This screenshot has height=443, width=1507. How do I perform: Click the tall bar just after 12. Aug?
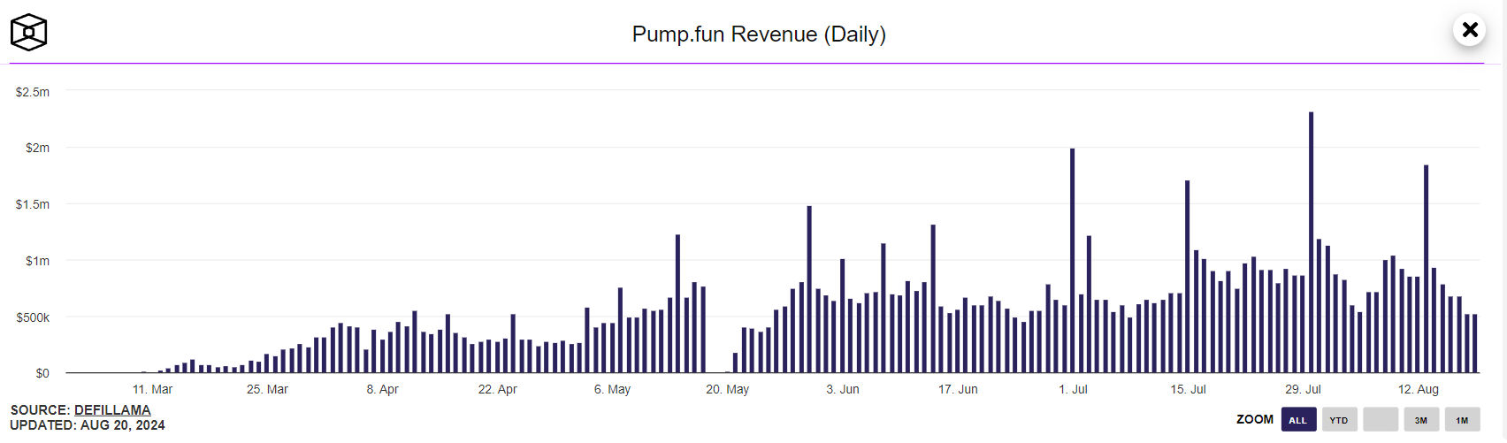[1426, 269]
